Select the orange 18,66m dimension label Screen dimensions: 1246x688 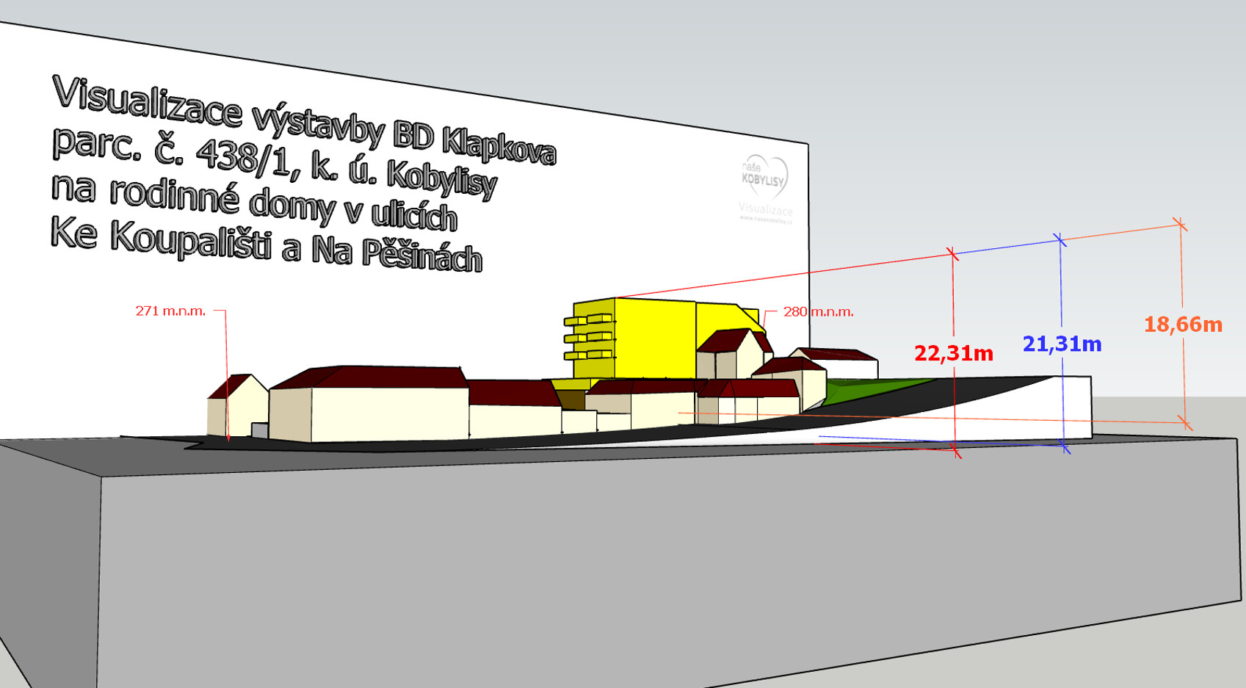pyautogui.click(x=1183, y=325)
